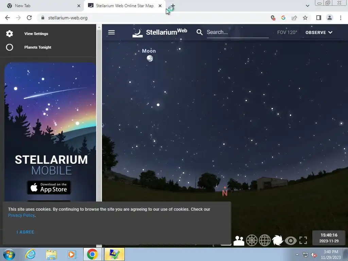This screenshot has width=348, height=261.
Task: Toggle the browser side panel
Action: (319, 18)
